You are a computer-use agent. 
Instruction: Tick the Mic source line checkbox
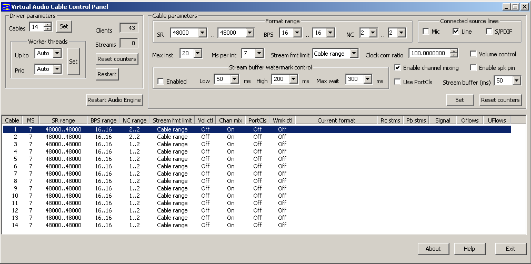click(426, 32)
